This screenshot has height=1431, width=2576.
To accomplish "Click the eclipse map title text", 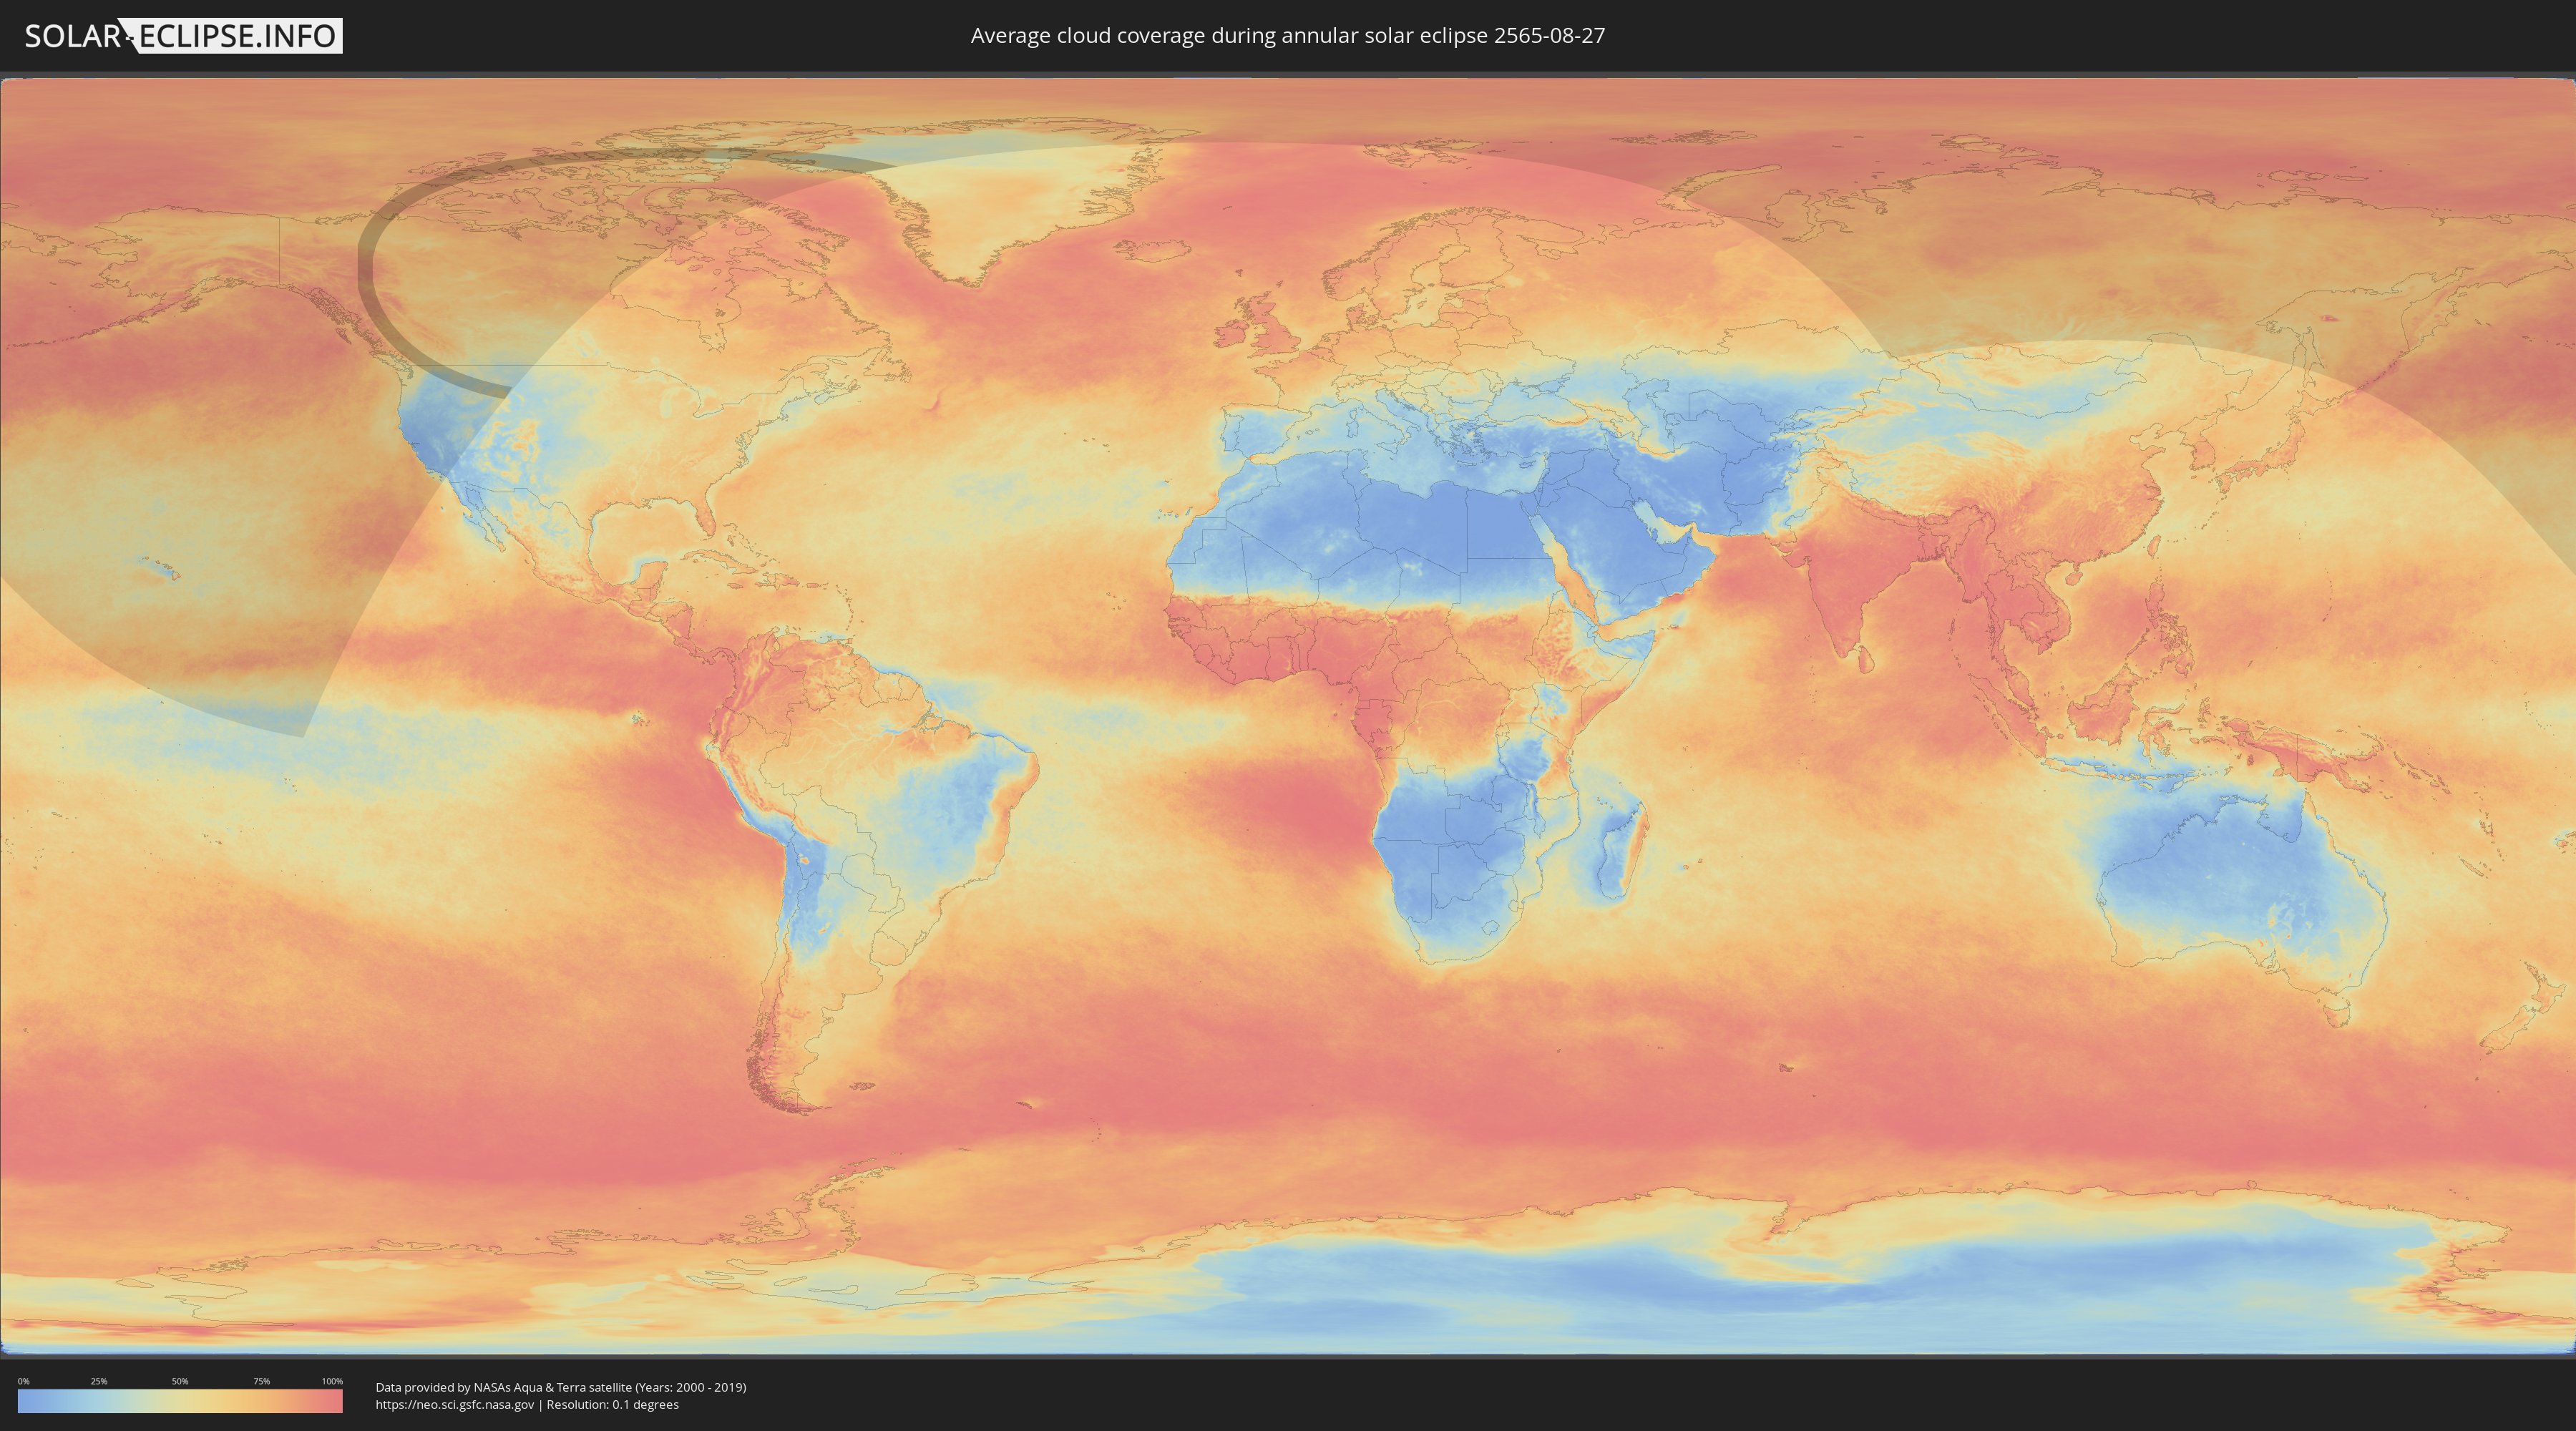I will [x=1287, y=36].
